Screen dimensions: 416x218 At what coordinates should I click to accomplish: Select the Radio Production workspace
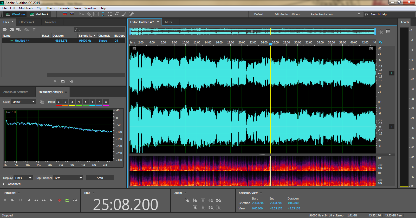pyautogui.click(x=321, y=14)
